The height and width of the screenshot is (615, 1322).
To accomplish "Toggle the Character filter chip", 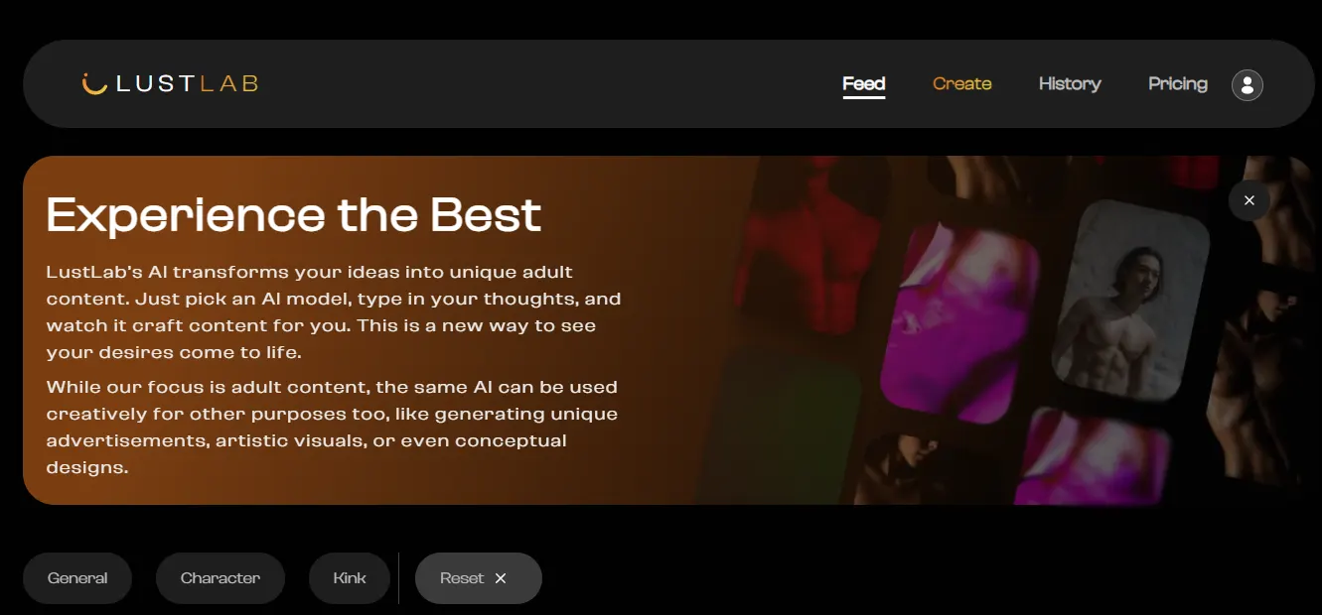I will point(220,578).
